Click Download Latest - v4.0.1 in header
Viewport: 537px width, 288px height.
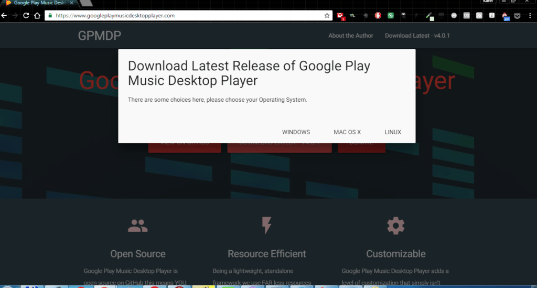click(x=417, y=36)
